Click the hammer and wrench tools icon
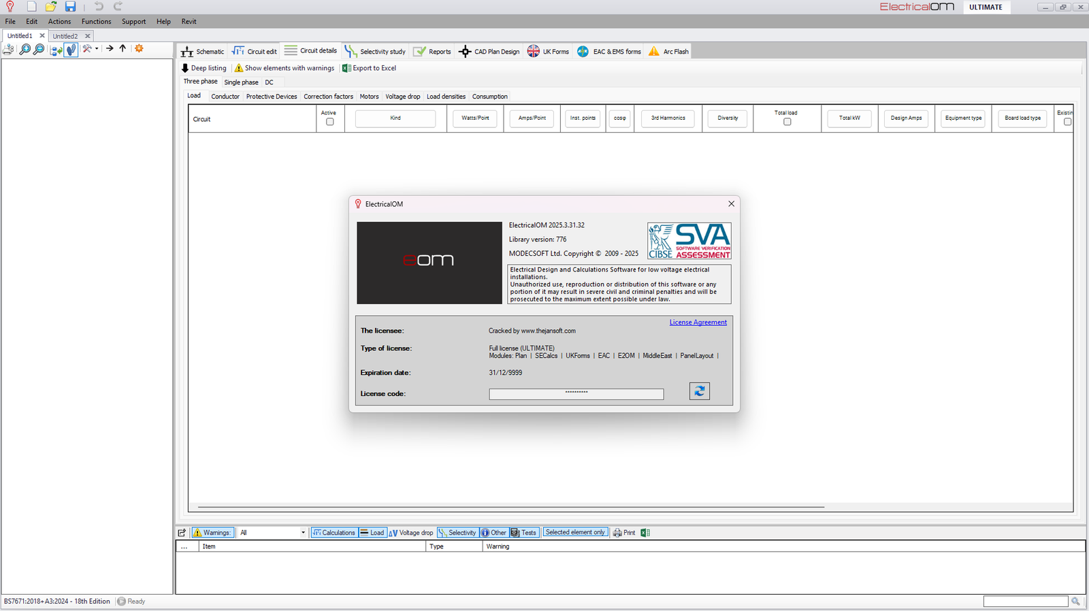 (87, 49)
